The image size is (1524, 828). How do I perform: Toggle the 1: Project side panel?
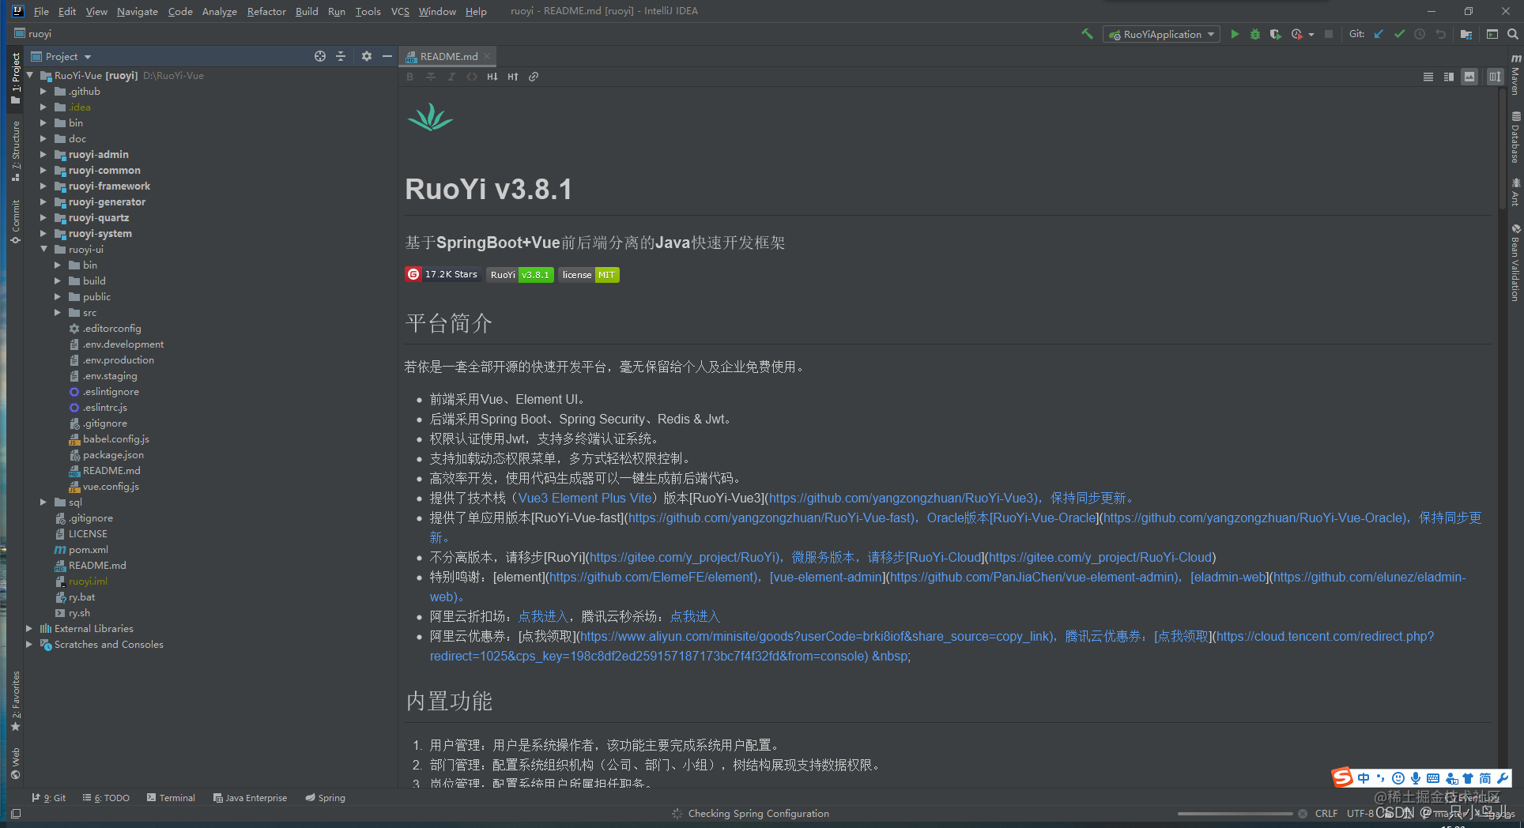coord(15,78)
